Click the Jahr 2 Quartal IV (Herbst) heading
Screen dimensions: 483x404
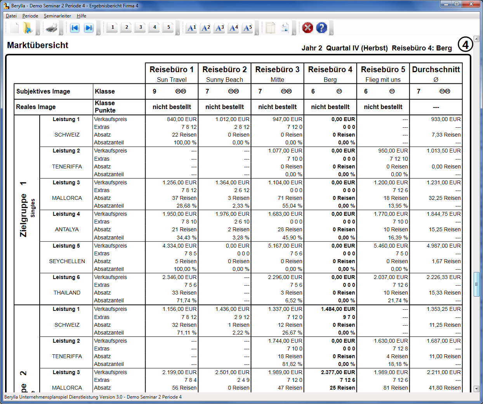coord(344,48)
